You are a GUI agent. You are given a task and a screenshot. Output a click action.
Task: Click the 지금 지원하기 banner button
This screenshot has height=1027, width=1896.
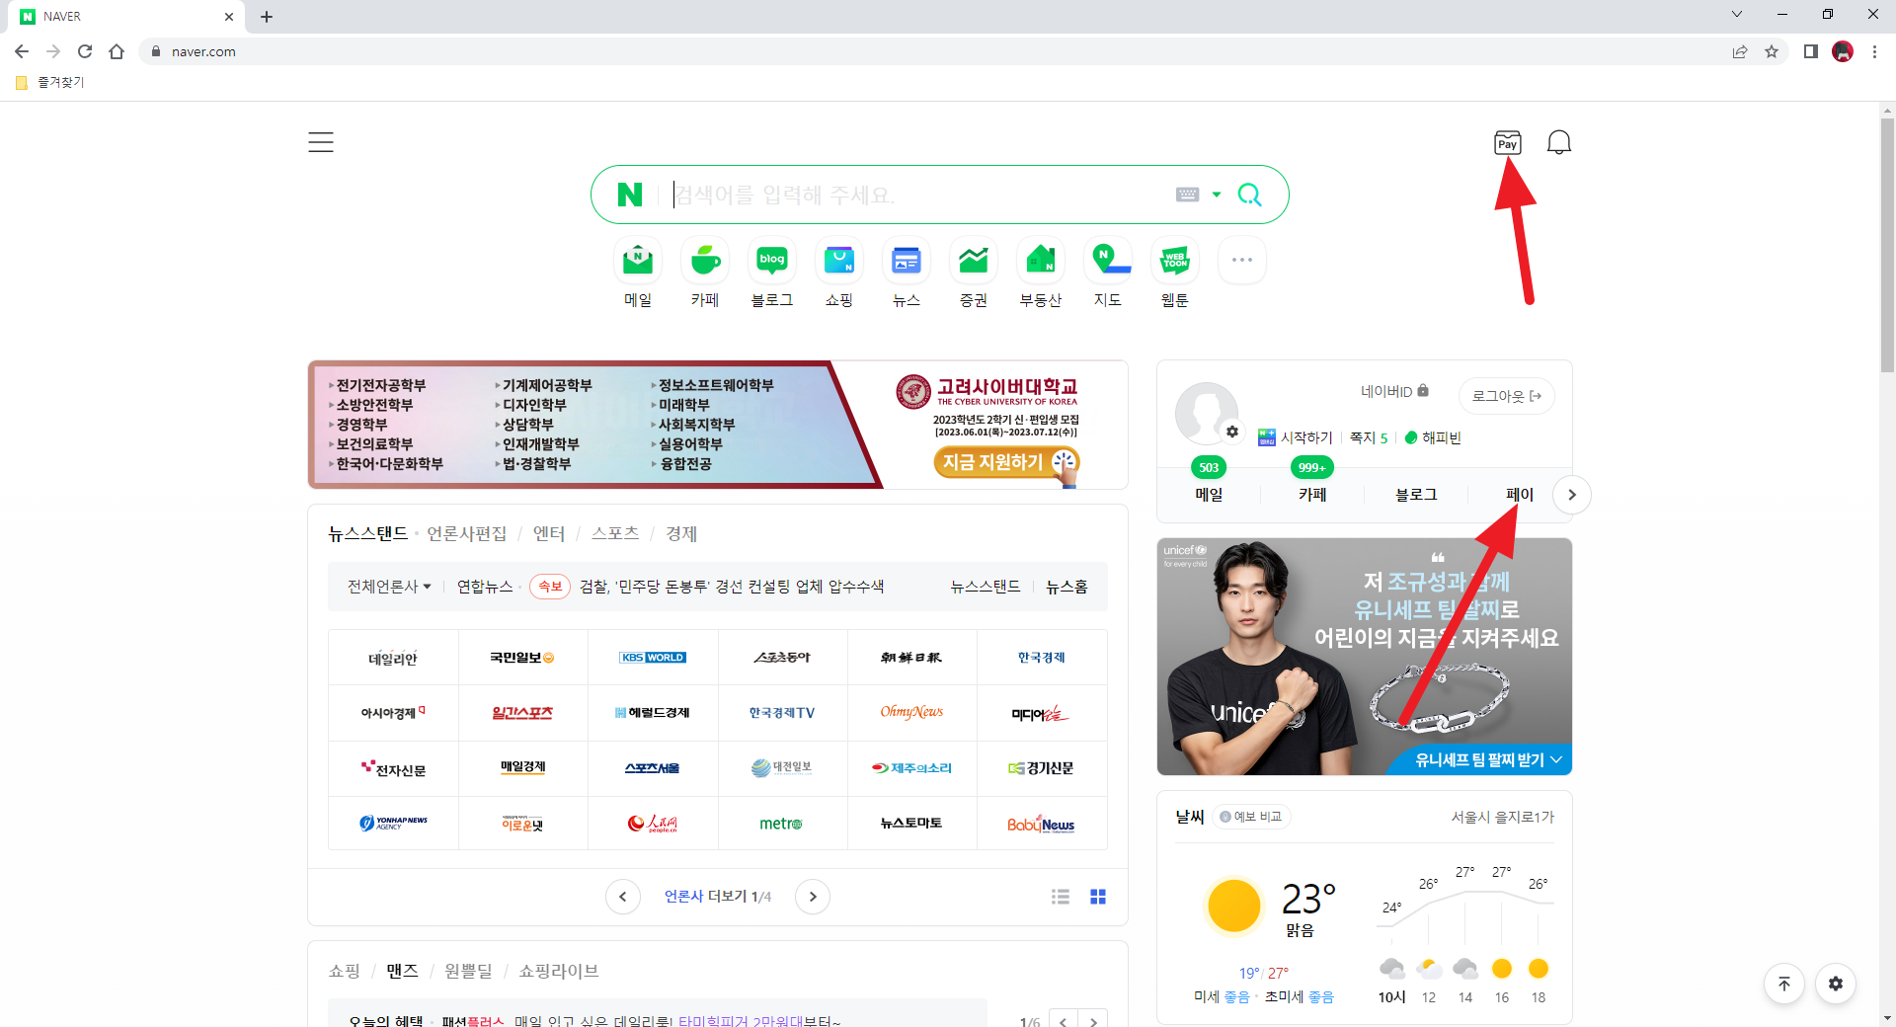pos(1005,462)
